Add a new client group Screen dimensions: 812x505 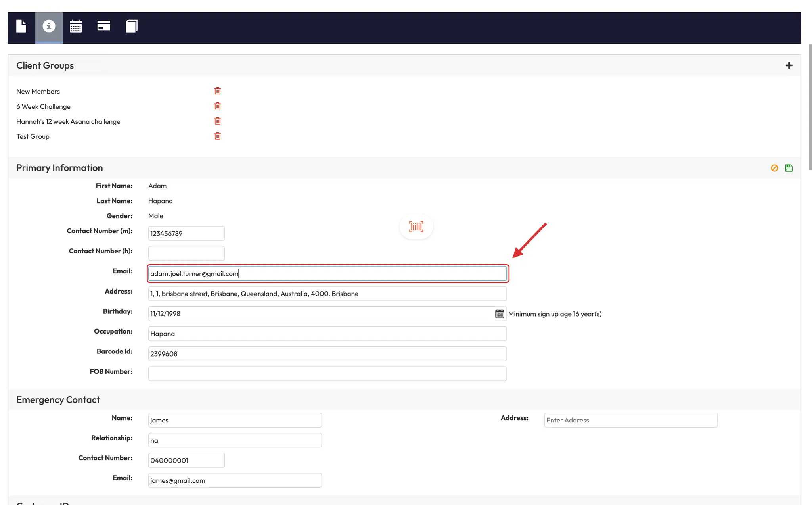click(789, 65)
